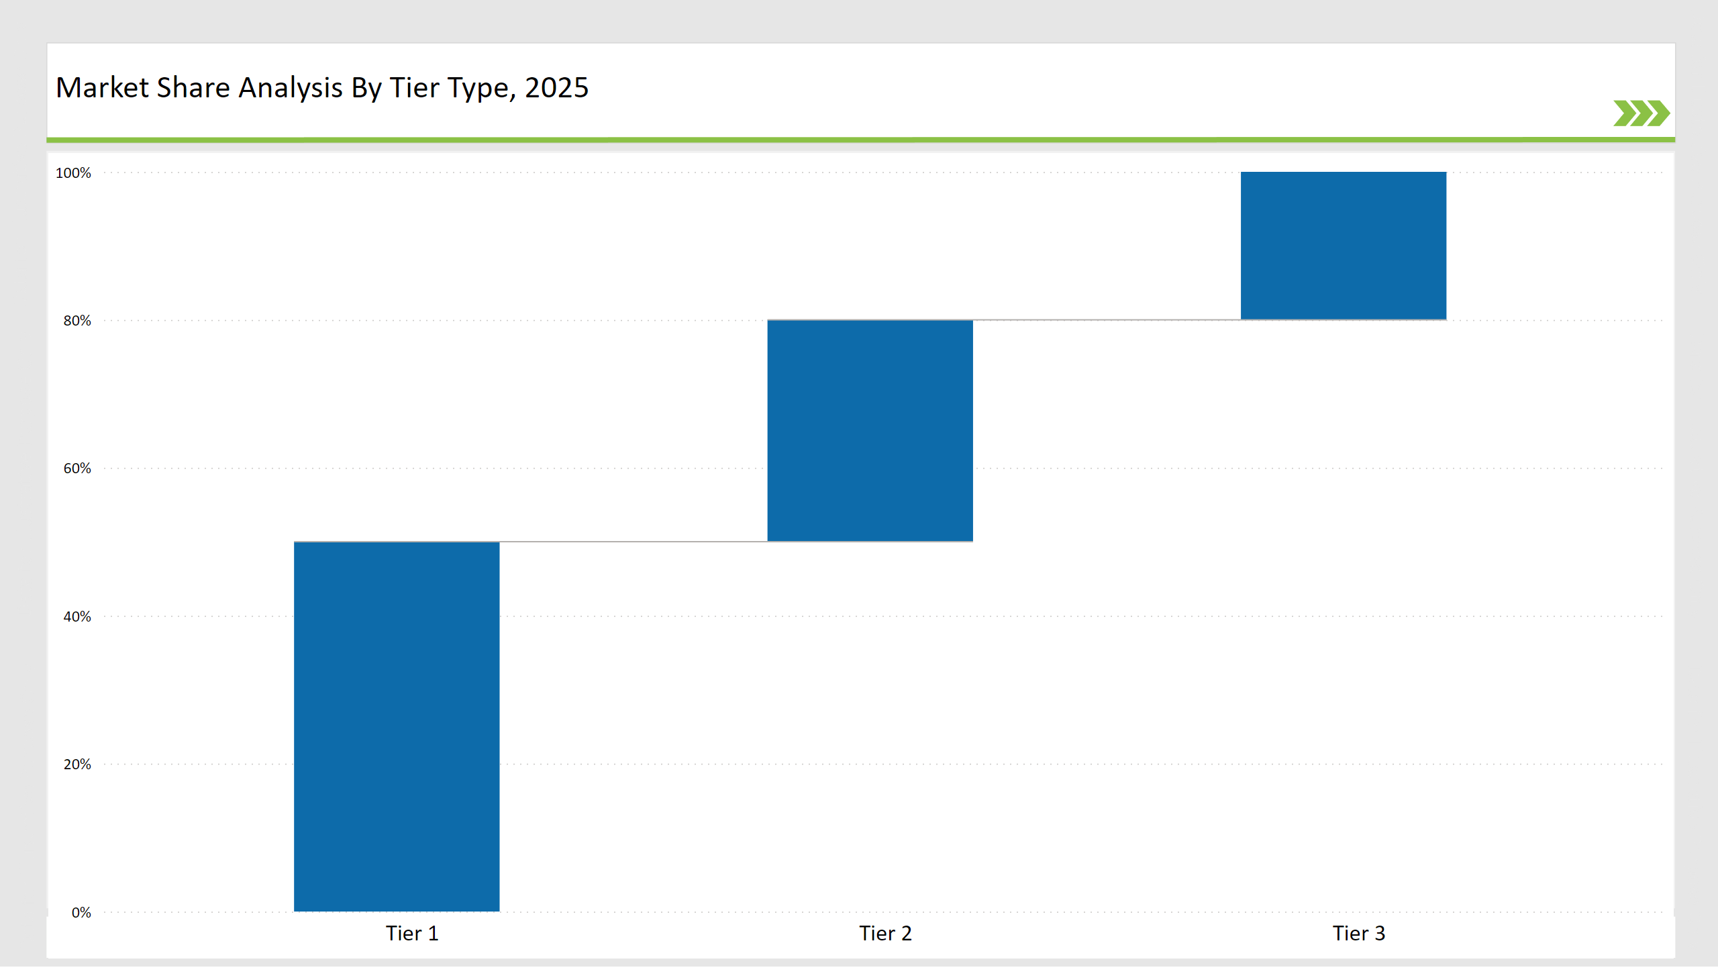Click the Tier 2 bar
This screenshot has width=1718, height=980.
[x=870, y=431]
